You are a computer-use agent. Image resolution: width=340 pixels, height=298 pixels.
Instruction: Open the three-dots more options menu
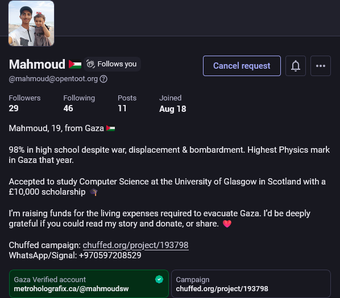321,66
